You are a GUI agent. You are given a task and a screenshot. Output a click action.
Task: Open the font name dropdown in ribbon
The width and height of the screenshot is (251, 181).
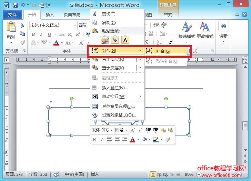point(75,25)
